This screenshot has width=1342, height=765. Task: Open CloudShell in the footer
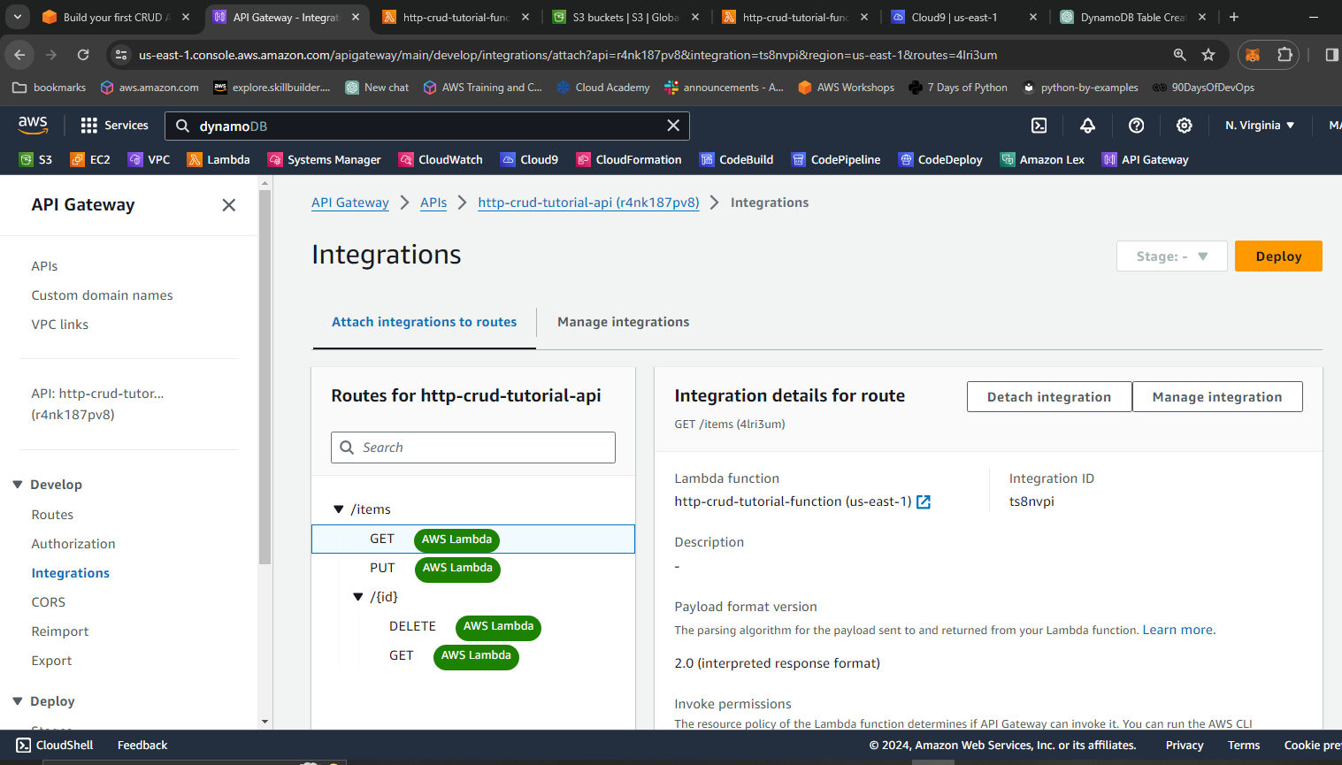click(55, 746)
